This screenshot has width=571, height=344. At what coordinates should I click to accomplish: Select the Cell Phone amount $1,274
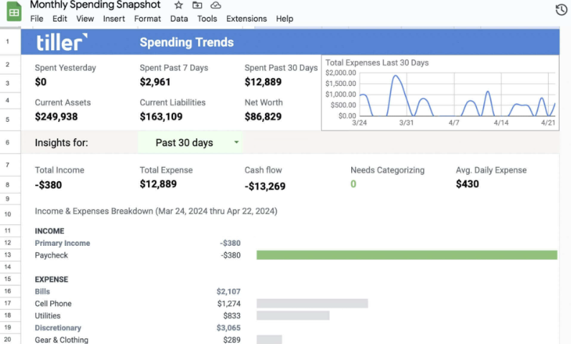point(229,304)
